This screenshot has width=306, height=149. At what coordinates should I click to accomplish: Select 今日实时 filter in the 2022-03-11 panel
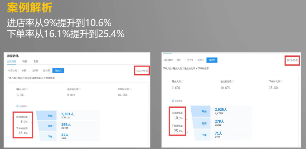coord(13,71)
